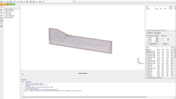Image resolution: width=176 pixels, height=99 pixels.
Task: Check the Node 2702 checkbox in the list
Action: tap(147, 65)
